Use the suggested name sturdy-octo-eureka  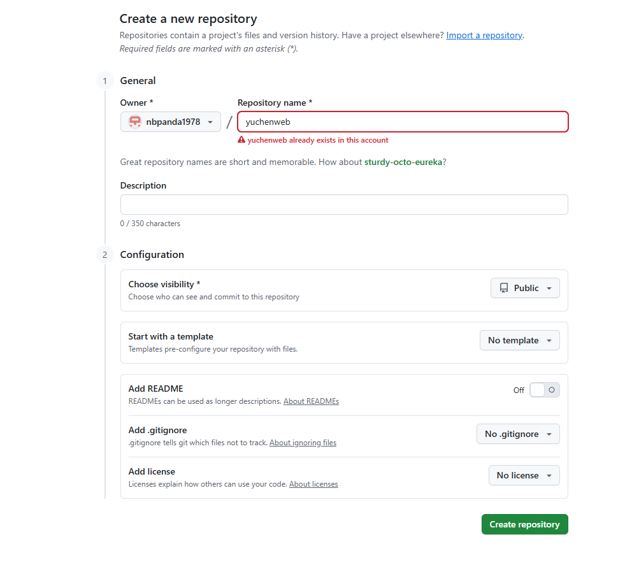click(403, 162)
